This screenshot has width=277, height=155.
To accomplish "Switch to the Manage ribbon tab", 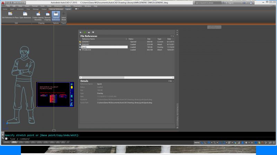I will (x=36, y=9).
